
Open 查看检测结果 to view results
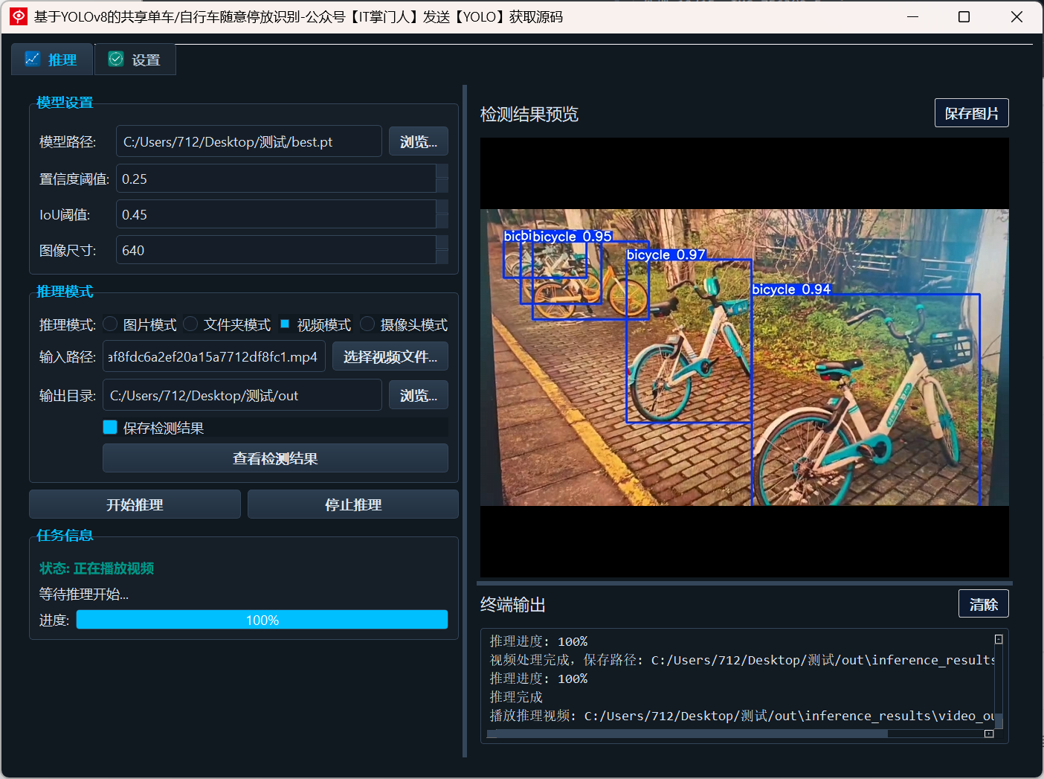(274, 458)
